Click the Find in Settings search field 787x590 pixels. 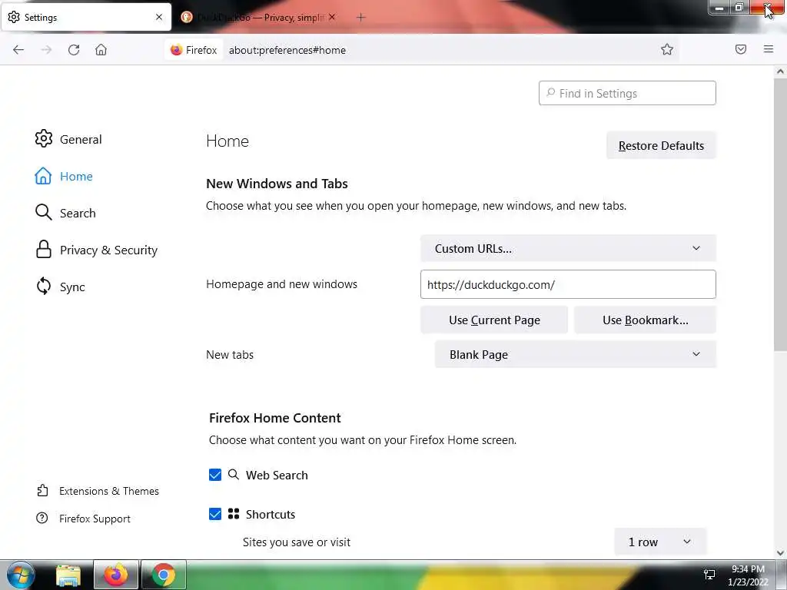[x=627, y=93]
